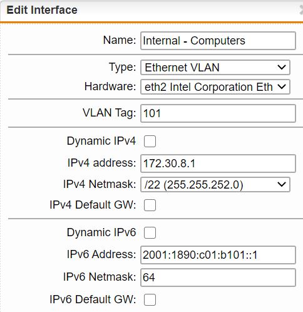Enable the Dynamic IPv4 checkbox
This screenshot has width=303, height=312.
150,141
